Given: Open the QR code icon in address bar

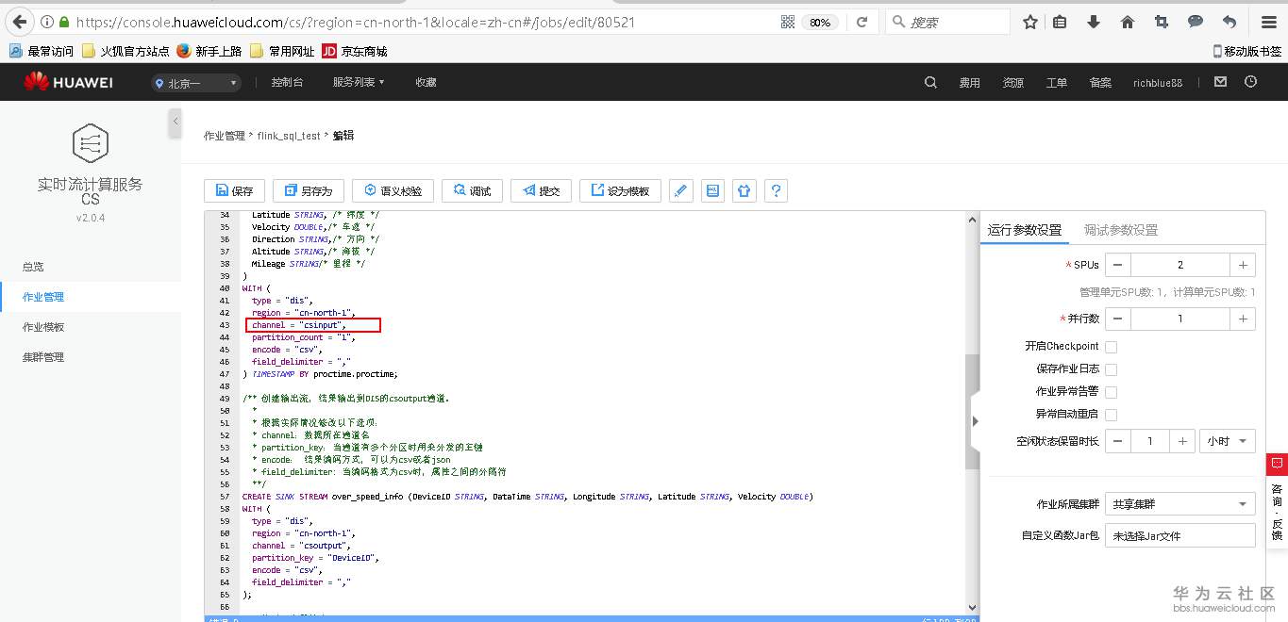Looking at the screenshot, I should tap(788, 22).
